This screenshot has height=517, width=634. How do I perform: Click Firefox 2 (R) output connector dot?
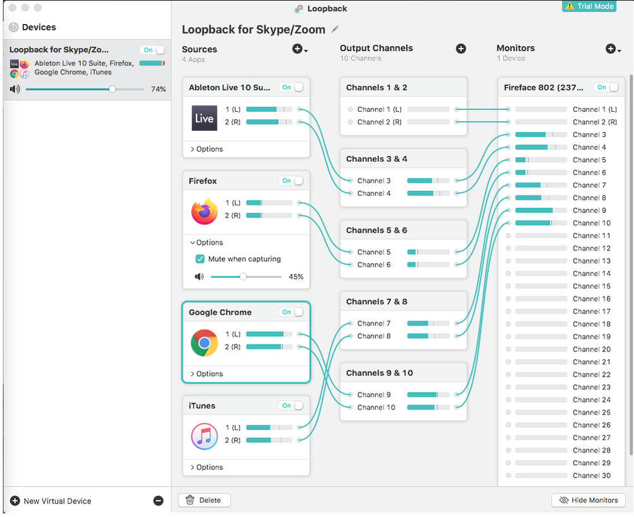pos(300,216)
